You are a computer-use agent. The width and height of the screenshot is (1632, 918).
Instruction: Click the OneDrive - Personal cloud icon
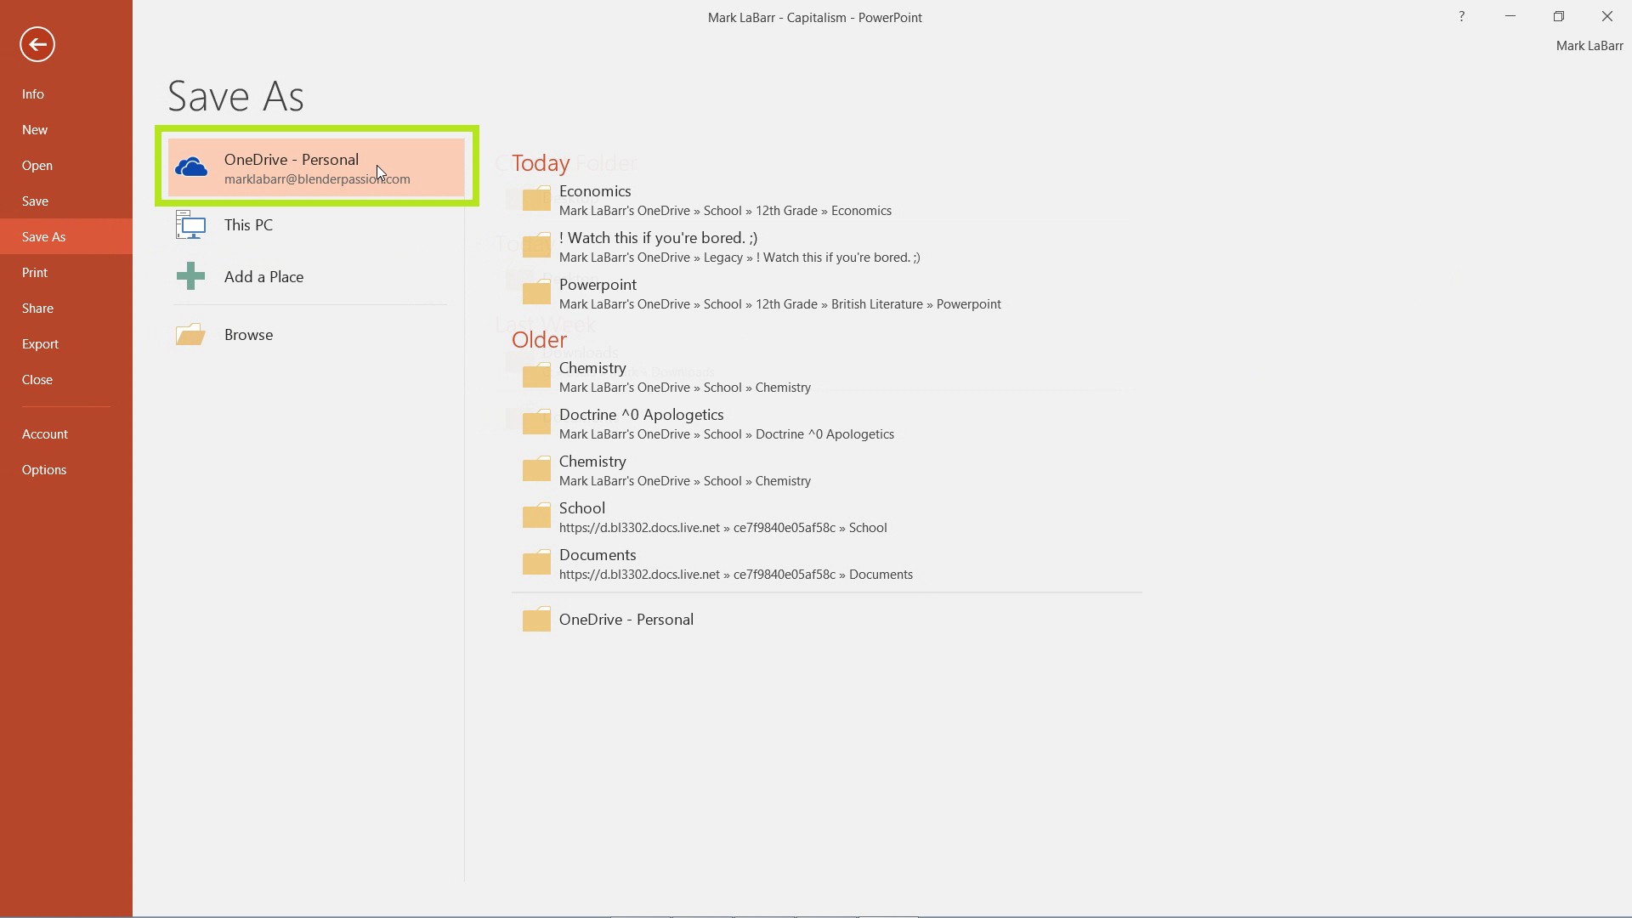click(x=190, y=166)
